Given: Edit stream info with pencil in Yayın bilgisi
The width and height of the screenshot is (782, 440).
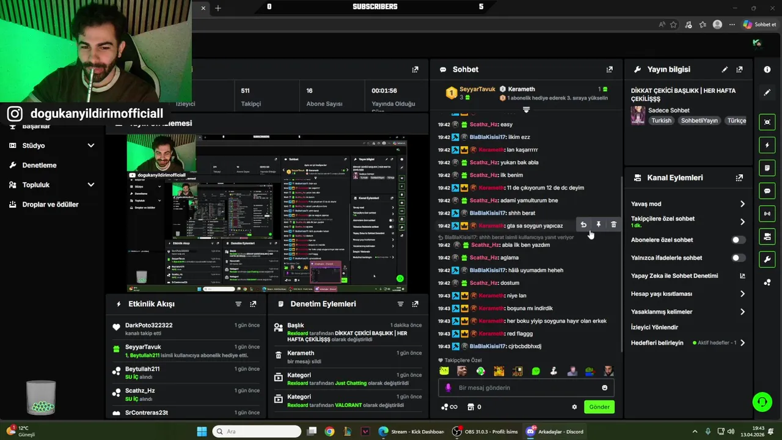Looking at the screenshot, I should [725, 70].
